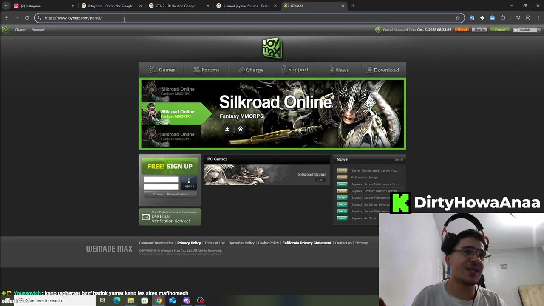Open the media controls toolbar icon
The height and width of the screenshot is (306, 544).
(x=518, y=18)
